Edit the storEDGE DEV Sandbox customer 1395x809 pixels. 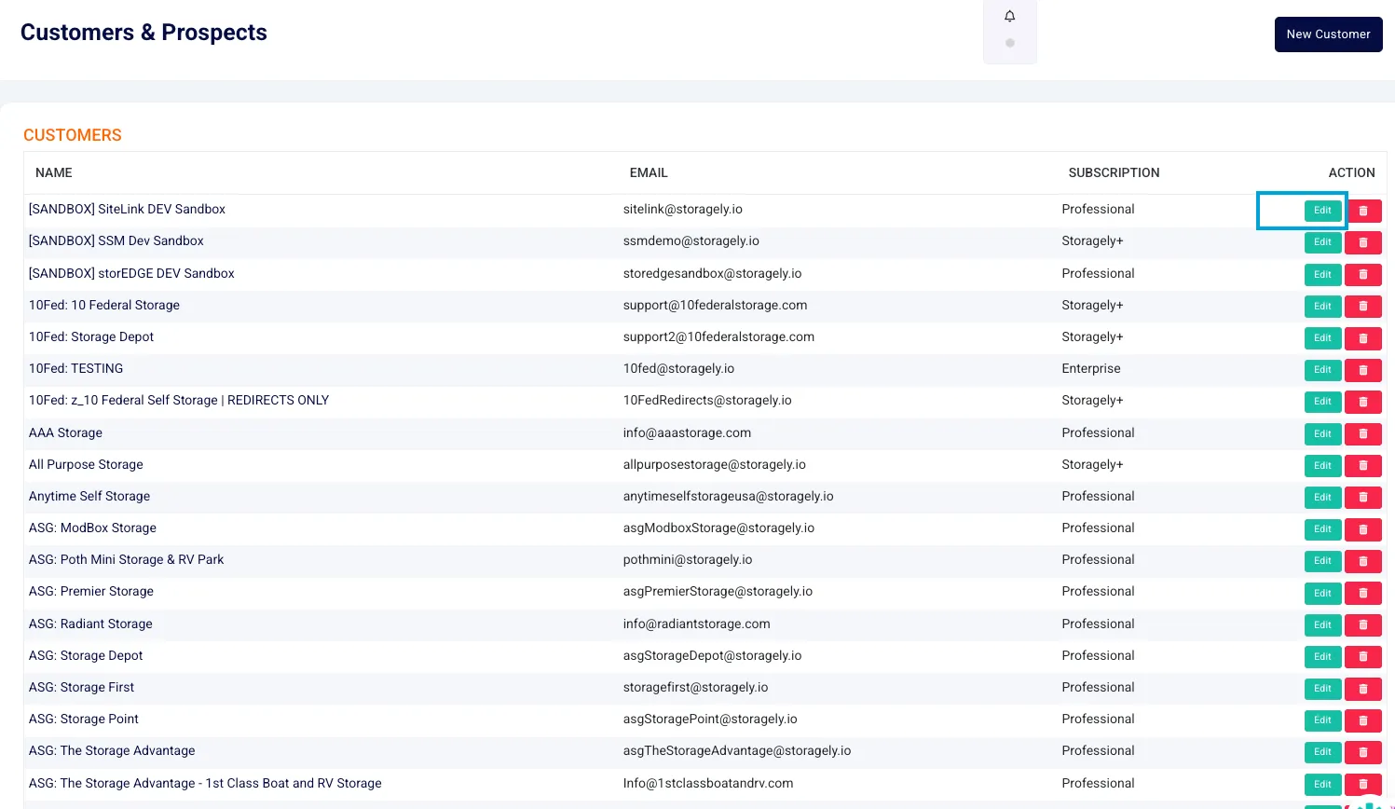[1322, 275]
